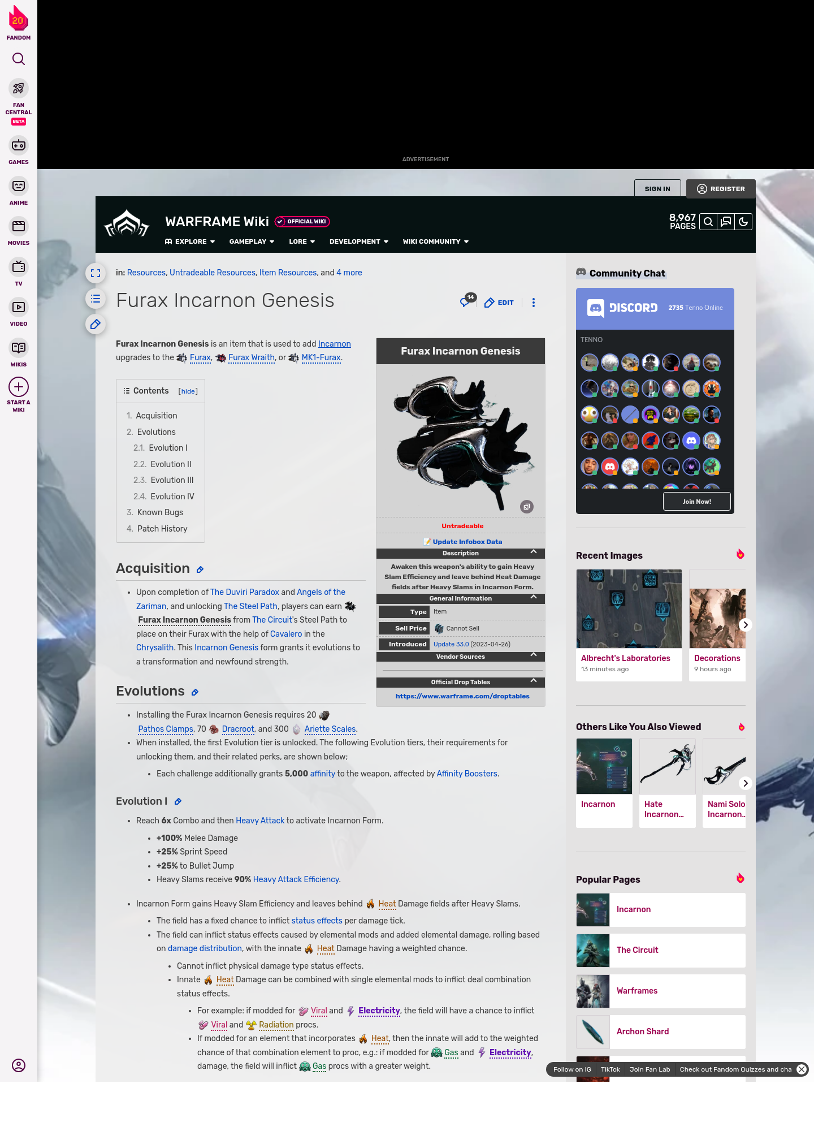Open the Development dropdown menu
The image size is (814, 1131).
[x=359, y=241]
